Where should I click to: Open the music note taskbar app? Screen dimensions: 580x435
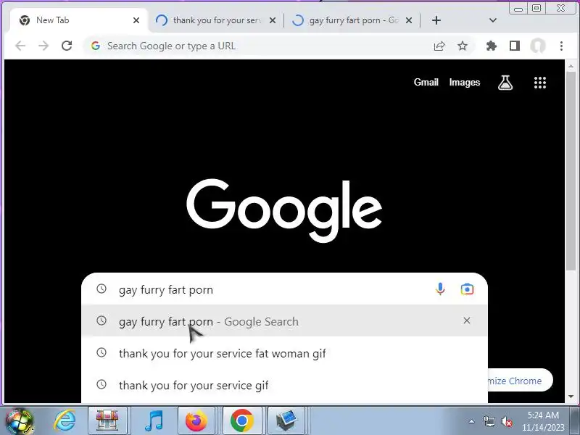point(154,421)
